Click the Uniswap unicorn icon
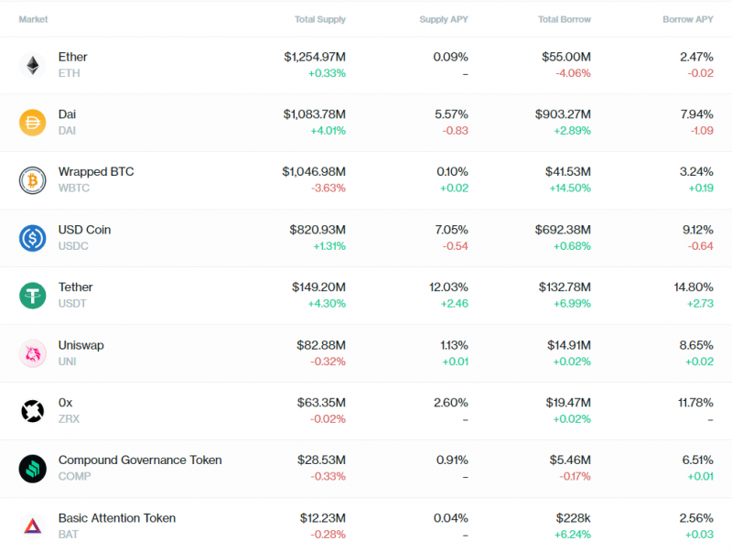This screenshot has height=552, width=732. point(32,353)
